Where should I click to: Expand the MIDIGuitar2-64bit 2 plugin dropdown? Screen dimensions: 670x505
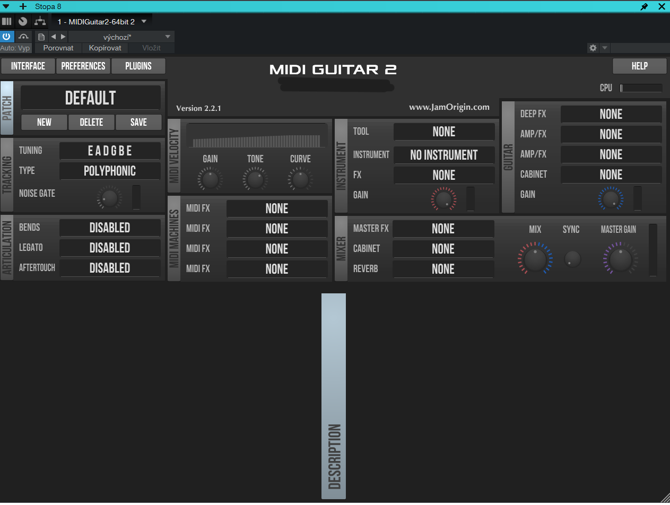pos(144,22)
